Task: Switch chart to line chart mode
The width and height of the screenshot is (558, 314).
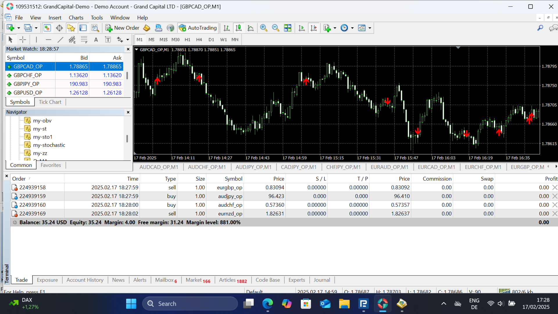Action: pos(251,28)
